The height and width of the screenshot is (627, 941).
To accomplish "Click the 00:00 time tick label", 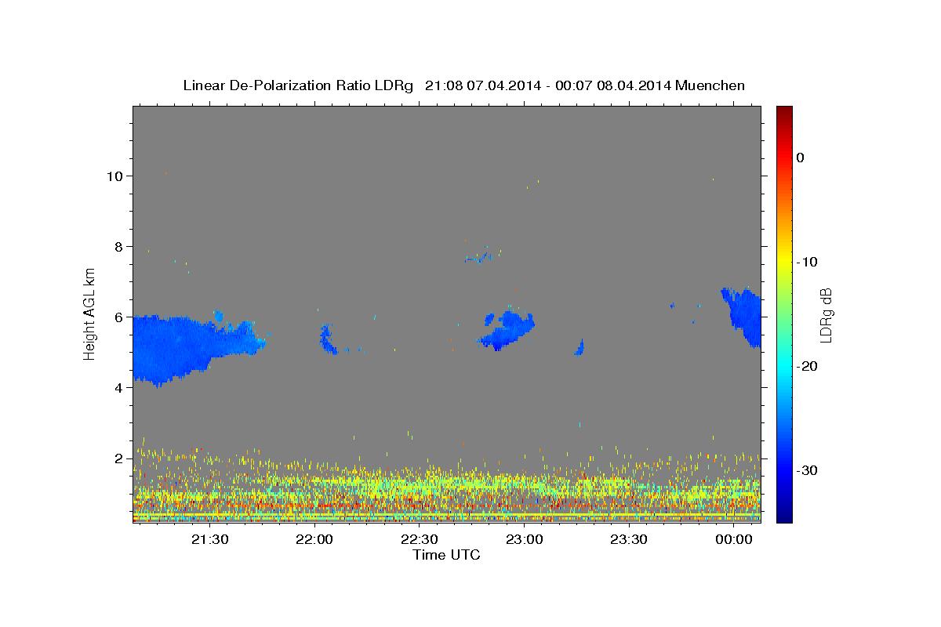I will [735, 539].
